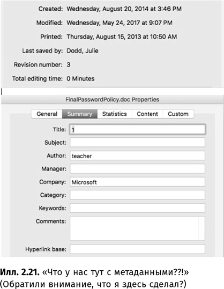224x289 pixels.
Task: Click the Created date value text
Action: tap(124, 9)
